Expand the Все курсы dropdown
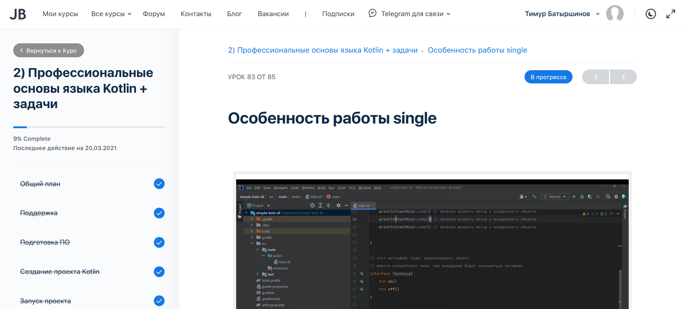The height and width of the screenshot is (309, 682). pyautogui.click(x=111, y=14)
